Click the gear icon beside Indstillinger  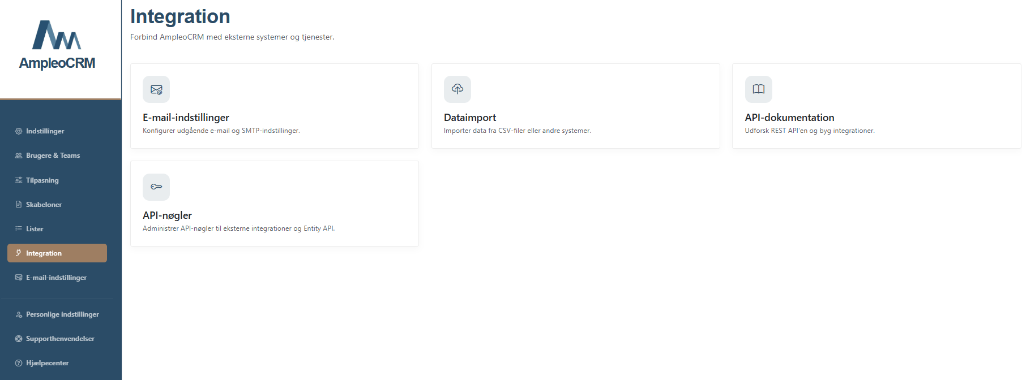point(19,131)
